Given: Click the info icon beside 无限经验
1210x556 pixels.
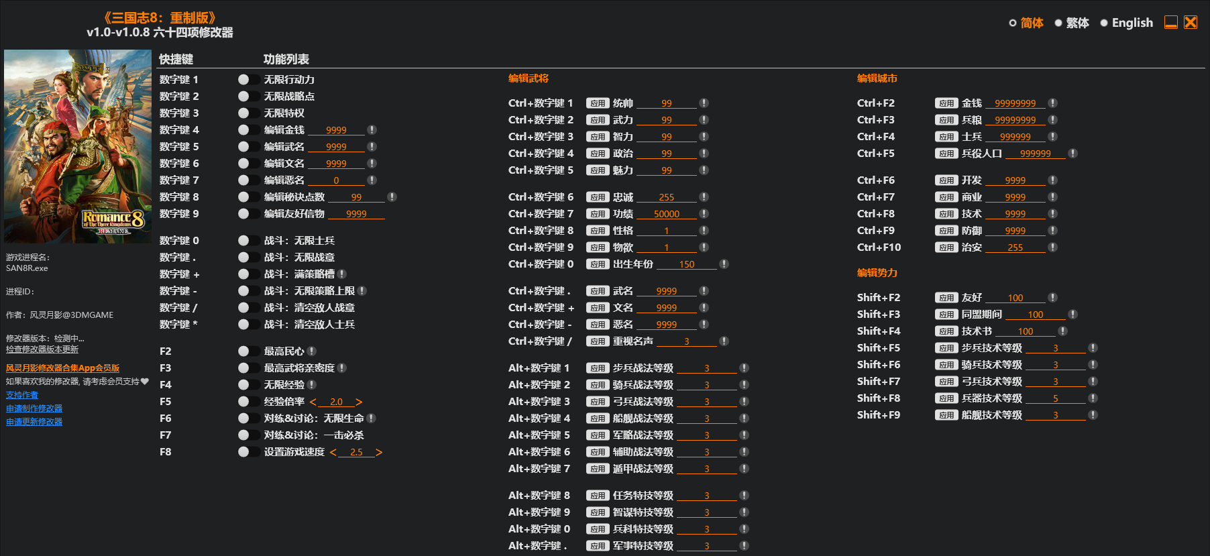Looking at the screenshot, I should coord(312,385).
